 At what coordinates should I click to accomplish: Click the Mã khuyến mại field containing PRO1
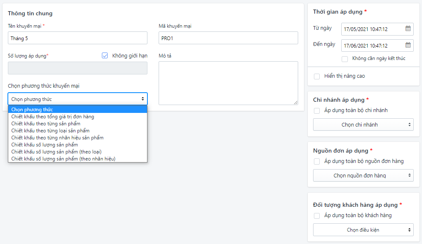(228, 38)
